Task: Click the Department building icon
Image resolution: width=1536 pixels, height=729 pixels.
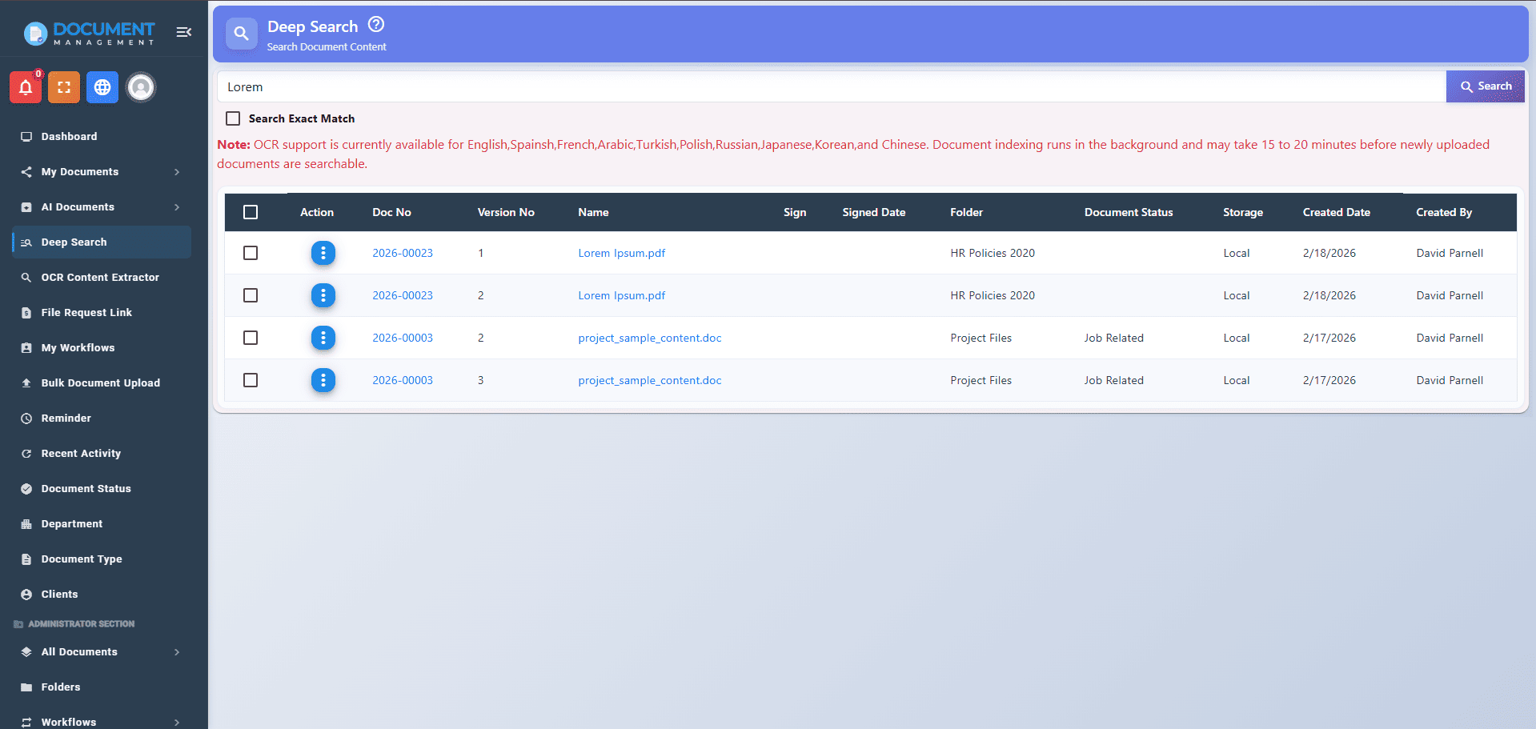Action: (26, 524)
